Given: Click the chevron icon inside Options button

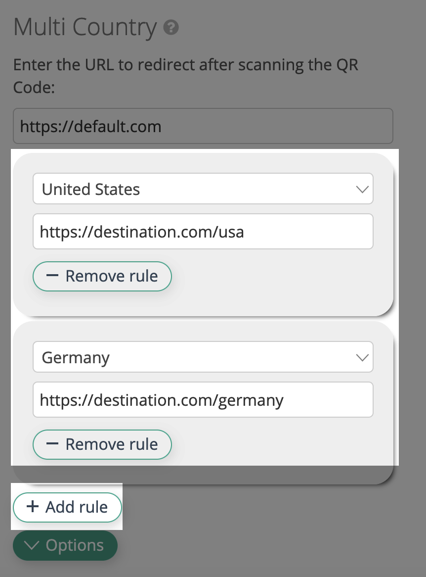Looking at the screenshot, I should [32, 545].
